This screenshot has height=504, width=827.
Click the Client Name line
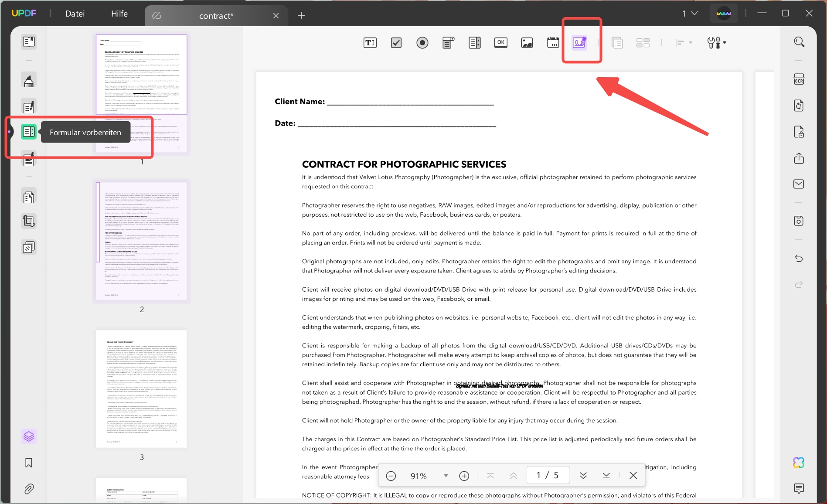coord(384,102)
